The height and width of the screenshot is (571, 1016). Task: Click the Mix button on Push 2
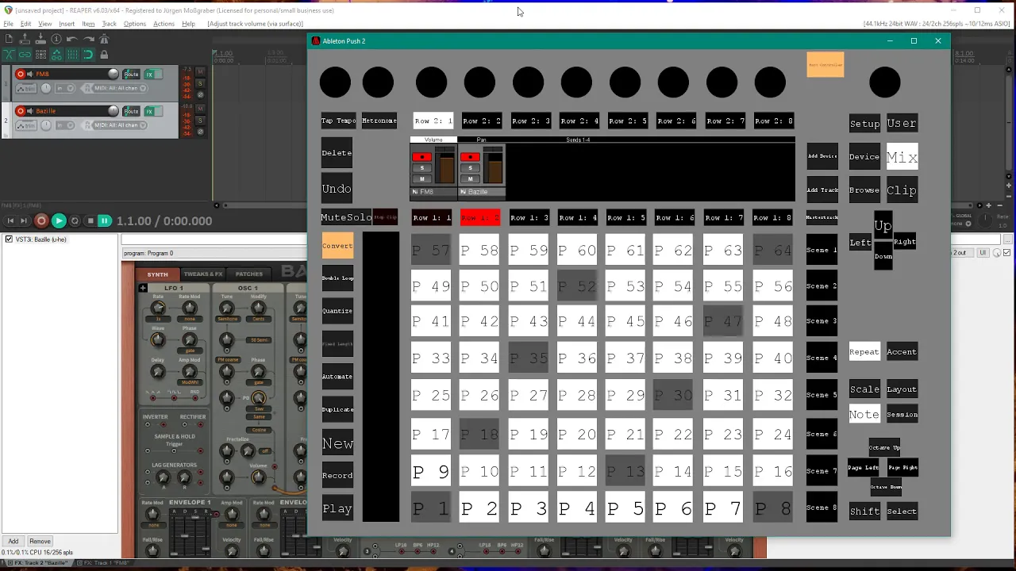point(902,157)
